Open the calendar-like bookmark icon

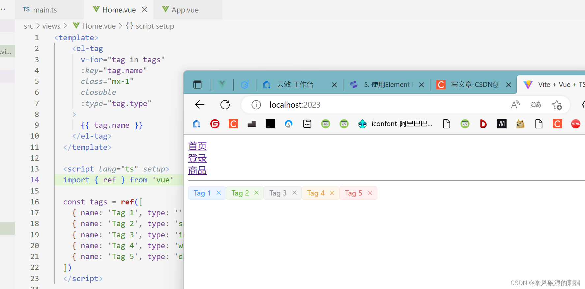tap(307, 124)
